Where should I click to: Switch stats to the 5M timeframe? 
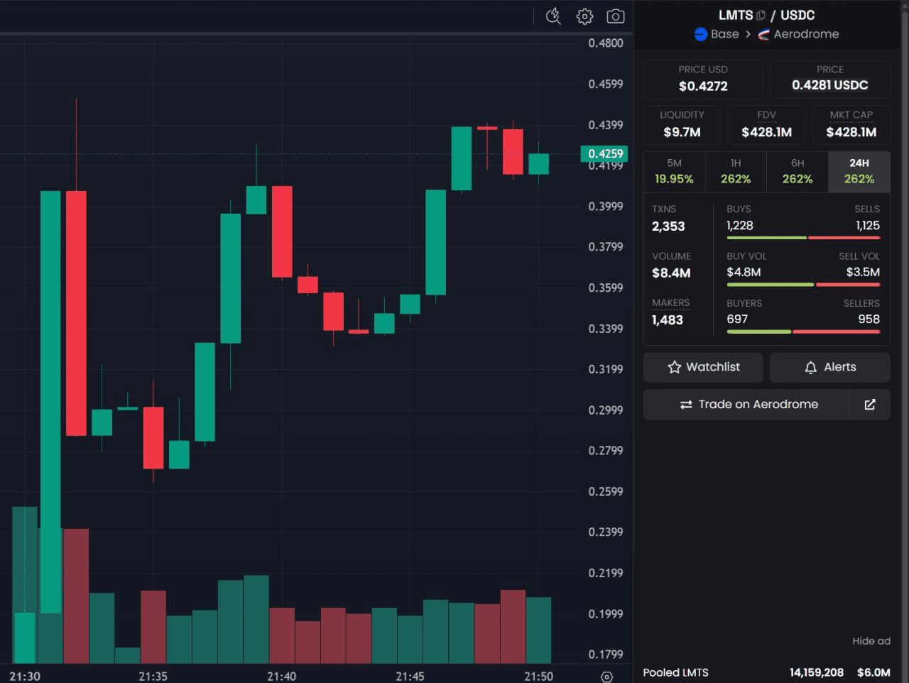coord(674,172)
